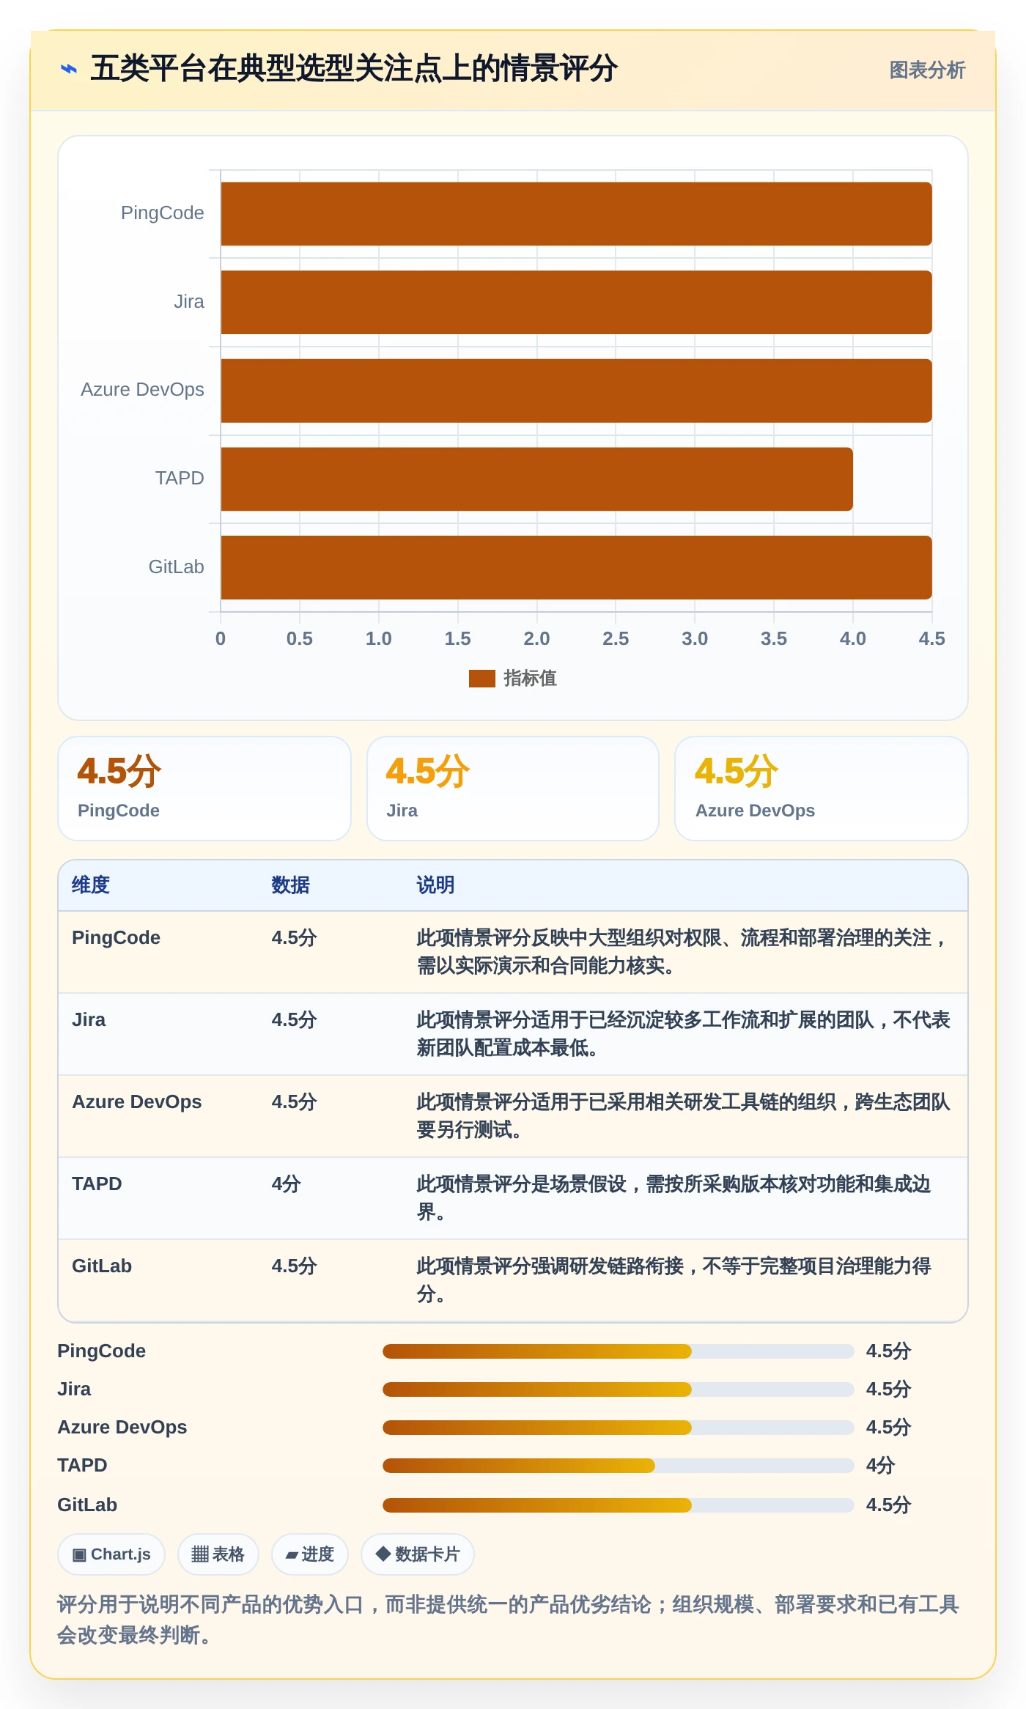This screenshot has width=1026, height=1709.
Task: Click the 维度 column header
Action: point(91,885)
